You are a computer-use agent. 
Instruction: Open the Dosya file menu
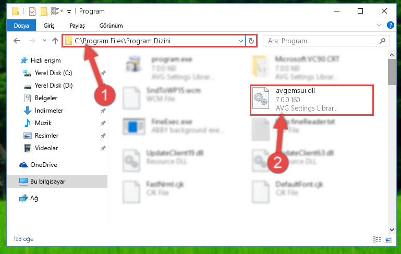tap(21, 26)
